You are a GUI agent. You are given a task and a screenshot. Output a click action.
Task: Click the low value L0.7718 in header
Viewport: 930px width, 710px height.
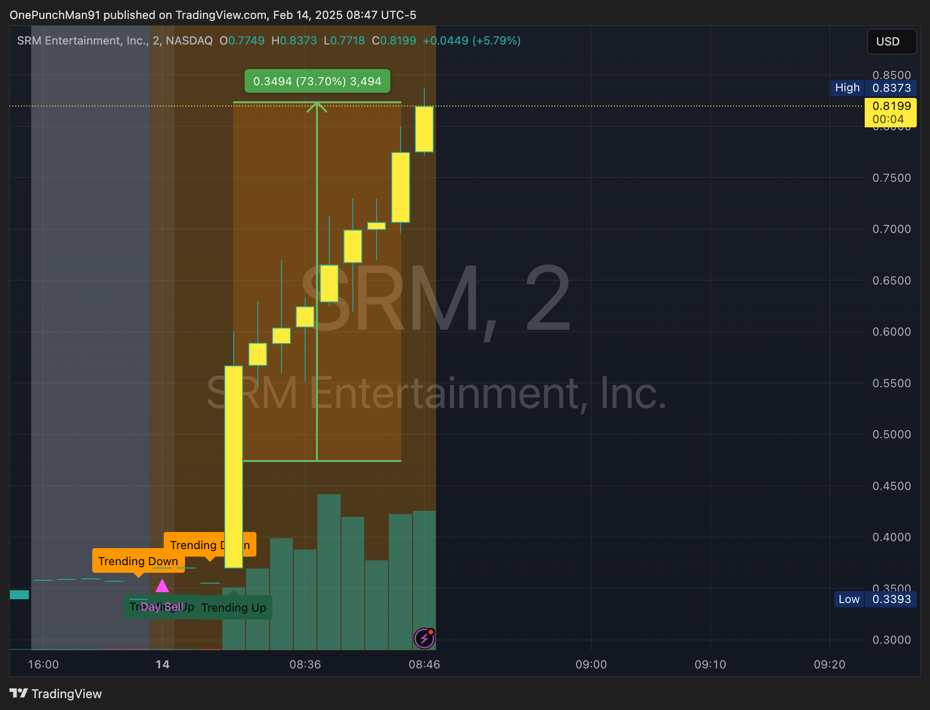[x=344, y=41]
